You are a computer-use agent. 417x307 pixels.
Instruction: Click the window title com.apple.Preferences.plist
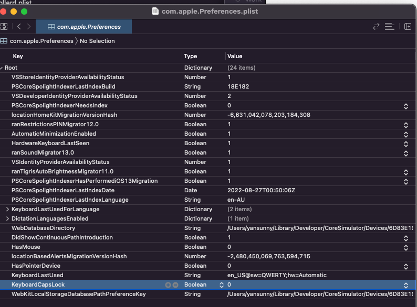[210, 11]
